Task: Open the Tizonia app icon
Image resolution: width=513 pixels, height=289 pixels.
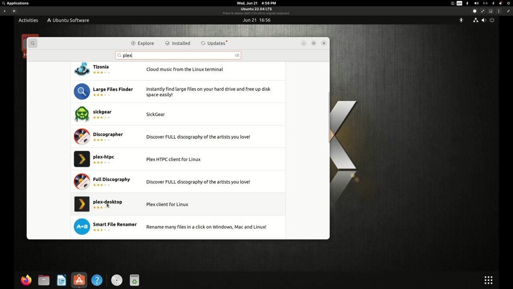Action: 82,69
